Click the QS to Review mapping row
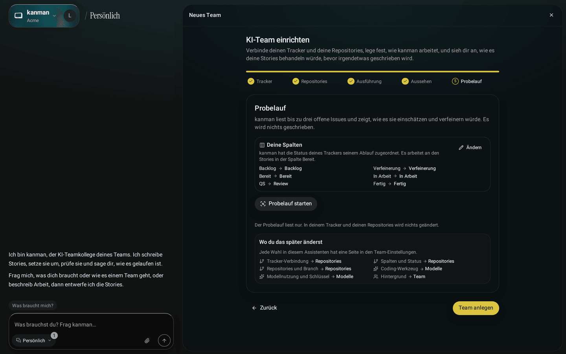This screenshot has height=354, width=566. [274, 184]
